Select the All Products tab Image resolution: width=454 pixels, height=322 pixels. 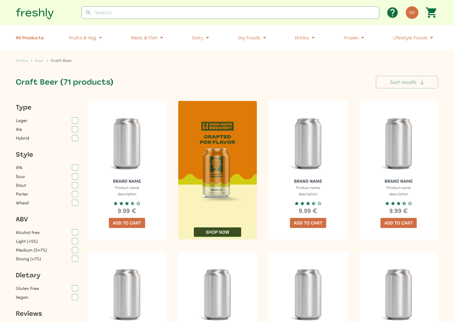[x=30, y=38]
